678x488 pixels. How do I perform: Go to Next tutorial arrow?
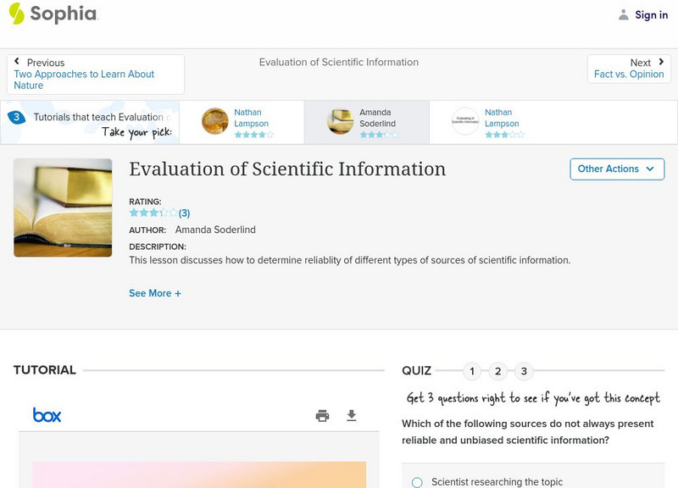tap(661, 62)
